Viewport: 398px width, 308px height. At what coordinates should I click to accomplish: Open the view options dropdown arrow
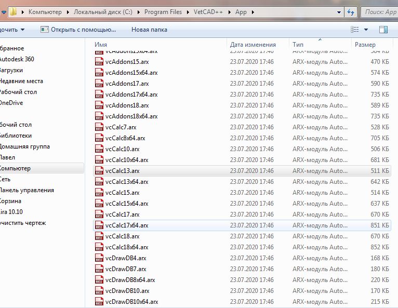coord(366,30)
